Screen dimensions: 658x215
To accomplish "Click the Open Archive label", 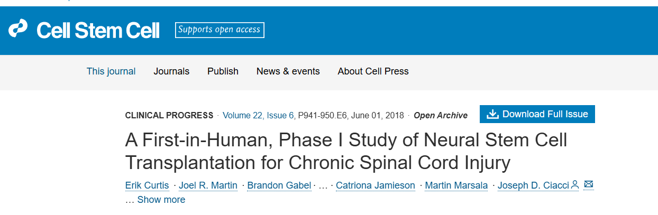I will (x=440, y=115).
